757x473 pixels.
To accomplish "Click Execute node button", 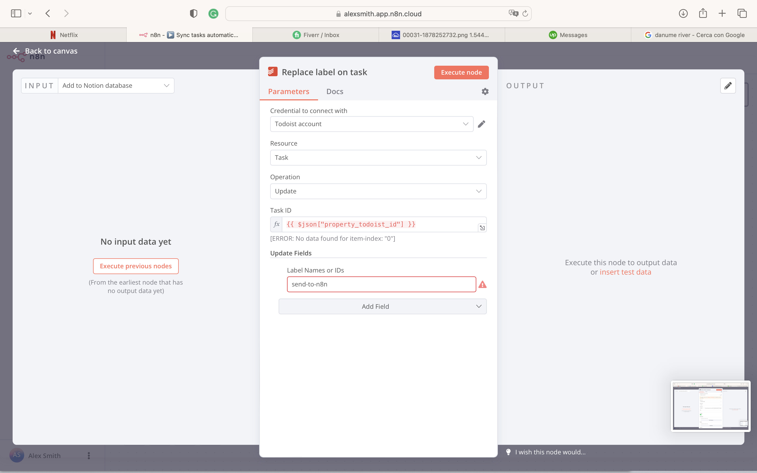I will (x=461, y=72).
